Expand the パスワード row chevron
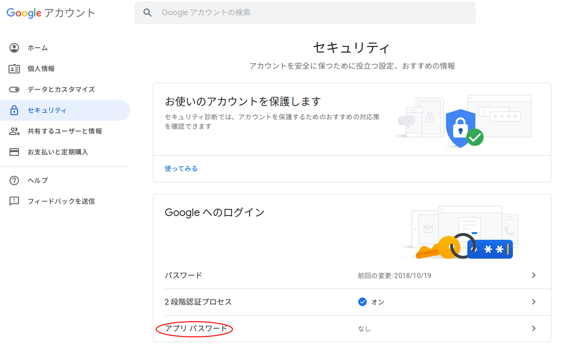This screenshot has height=352, width=566. click(x=534, y=276)
